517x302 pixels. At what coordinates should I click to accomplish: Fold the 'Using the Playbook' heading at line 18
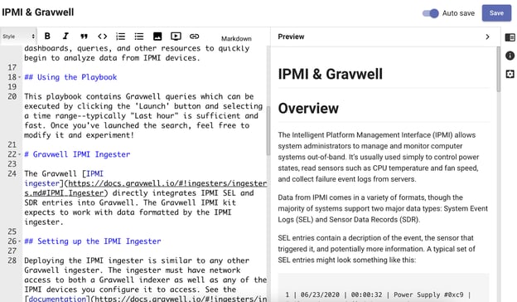click(19, 77)
